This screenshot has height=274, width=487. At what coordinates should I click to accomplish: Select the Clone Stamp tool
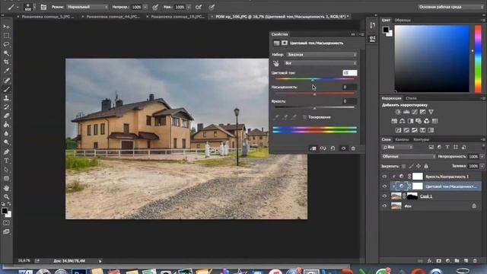(6, 98)
